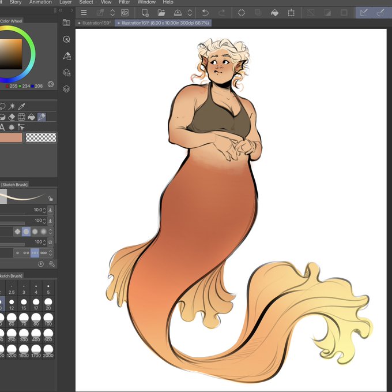Image resolution: width=392 pixels, height=392 pixels.
Task: Open the wrench sub tool detail icon
Action: click(x=52, y=264)
